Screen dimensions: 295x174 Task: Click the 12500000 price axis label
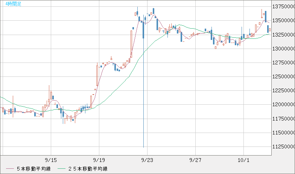pos(284,76)
